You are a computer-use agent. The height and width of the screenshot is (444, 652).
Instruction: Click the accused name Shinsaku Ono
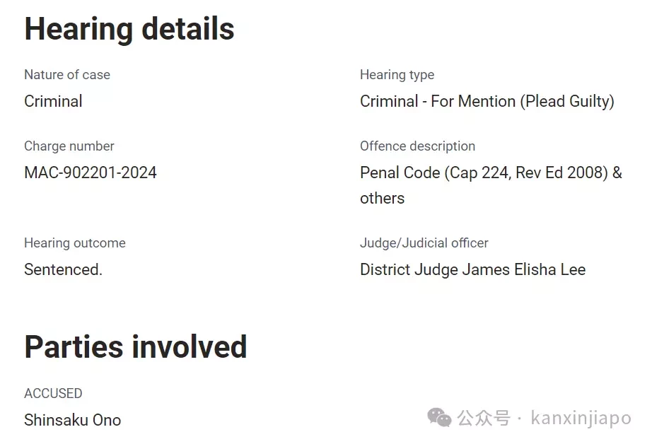[73, 420]
